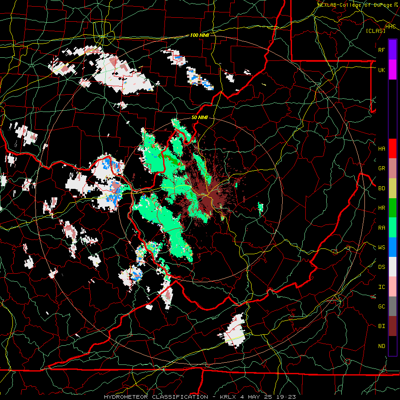Select the GR legend color block
The image size is (400, 400).
(392, 168)
